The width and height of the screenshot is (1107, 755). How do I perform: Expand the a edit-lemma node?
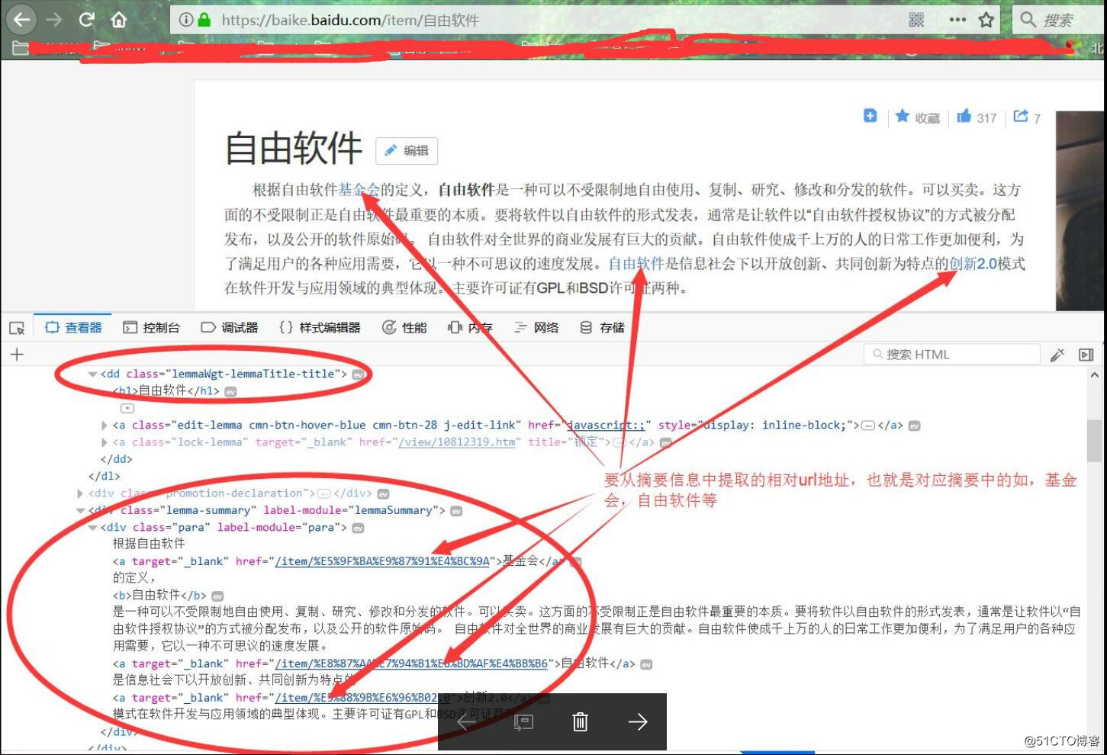[x=105, y=426]
